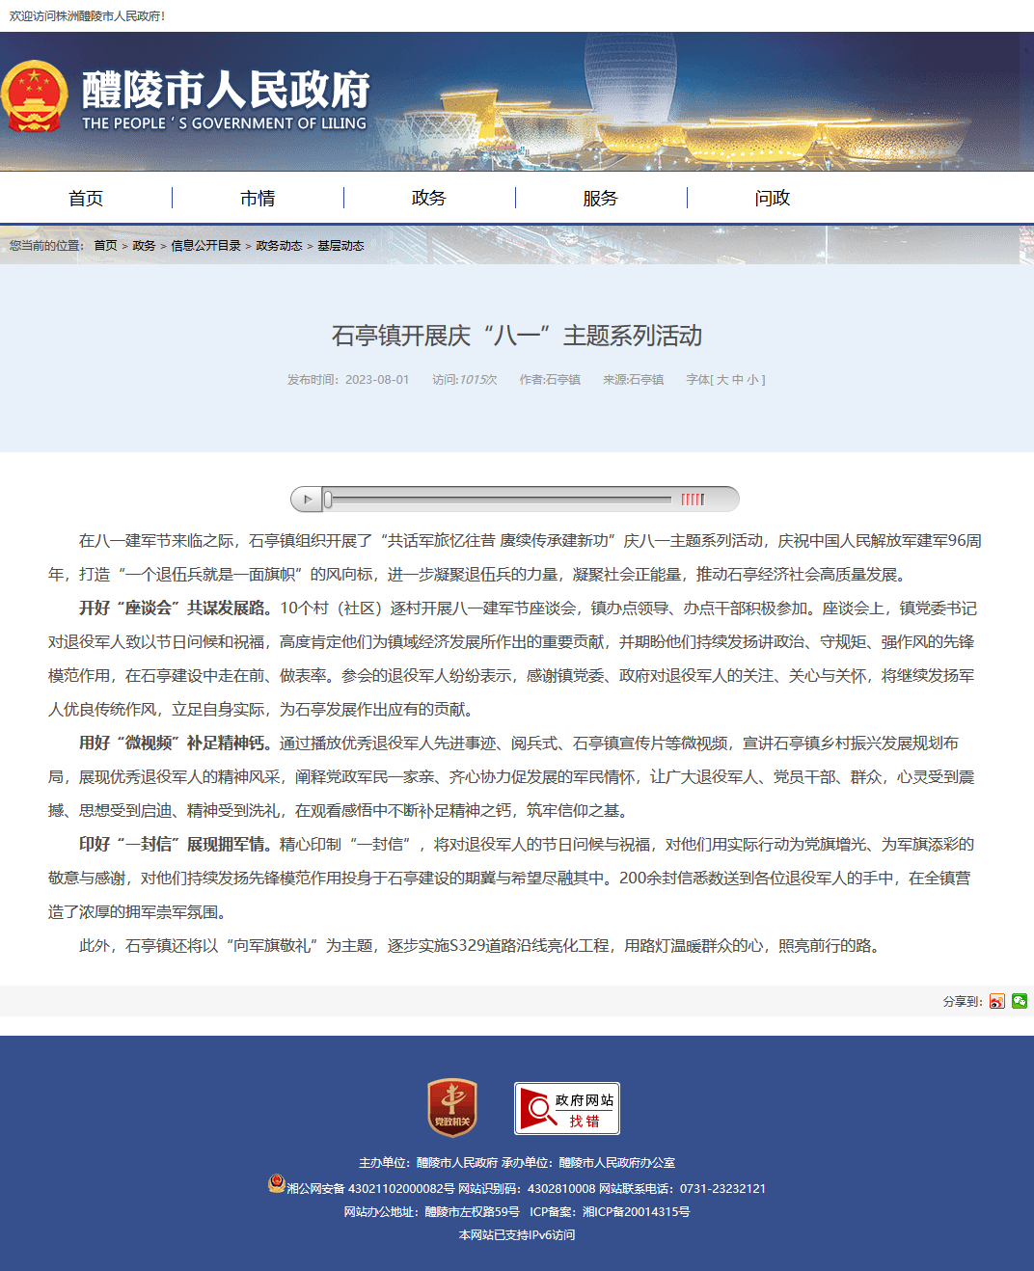Share via WeChat icon
This screenshot has width=1034, height=1271.
(x=1020, y=1001)
